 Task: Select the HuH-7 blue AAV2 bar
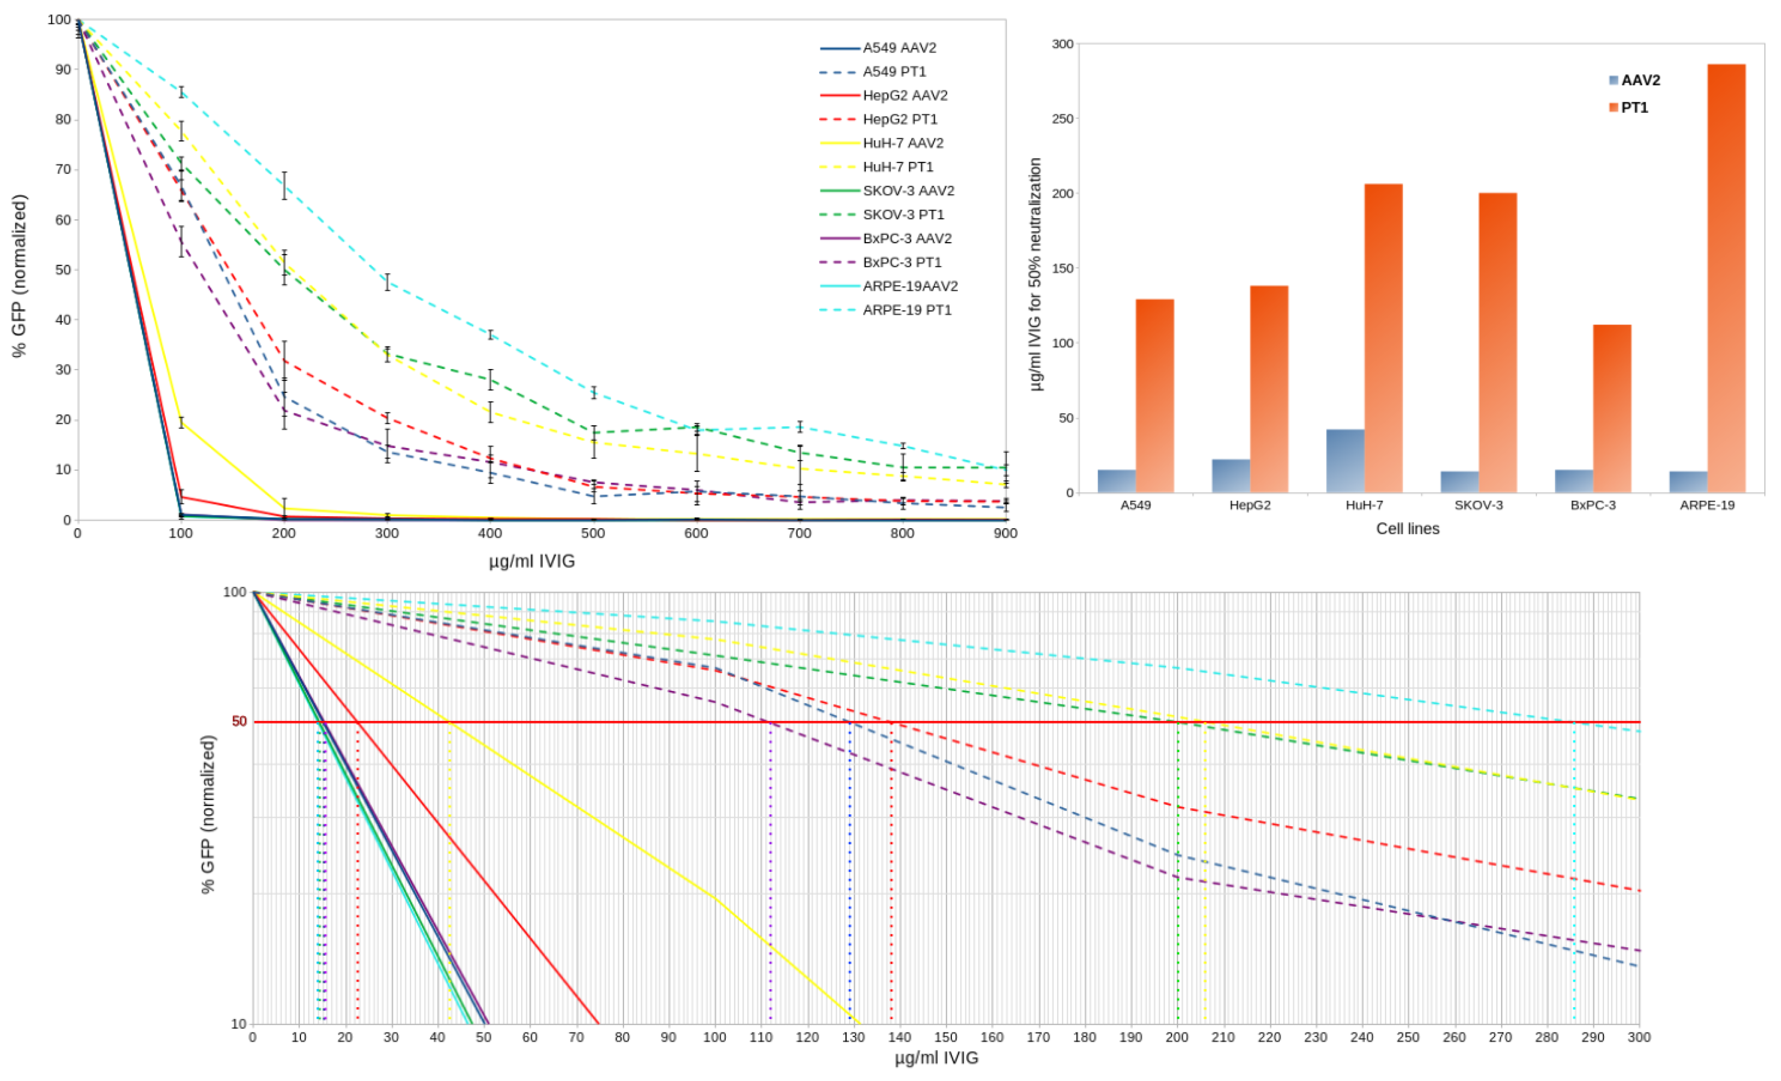click(1345, 461)
